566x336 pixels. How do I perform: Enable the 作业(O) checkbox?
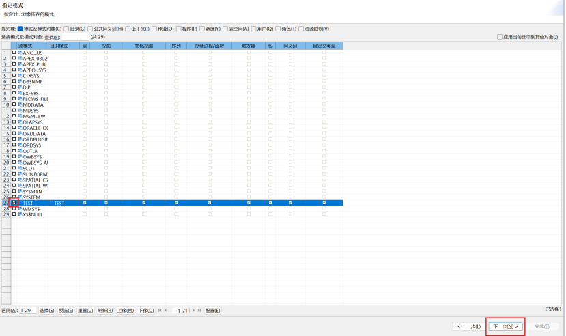pos(154,29)
